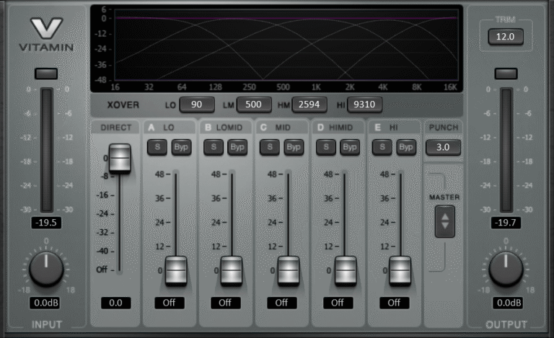Click the Input gain knob
The height and width of the screenshot is (338, 554).
pyautogui.click(x=46, y=269)
